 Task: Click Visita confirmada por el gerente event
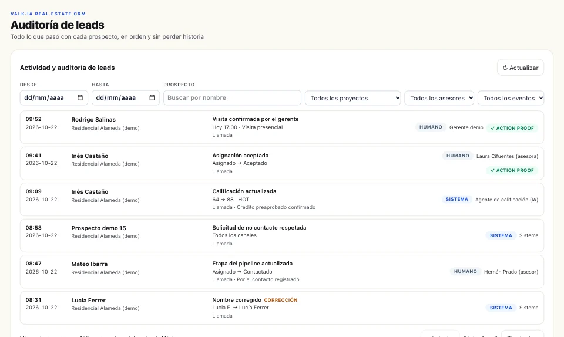256,119
